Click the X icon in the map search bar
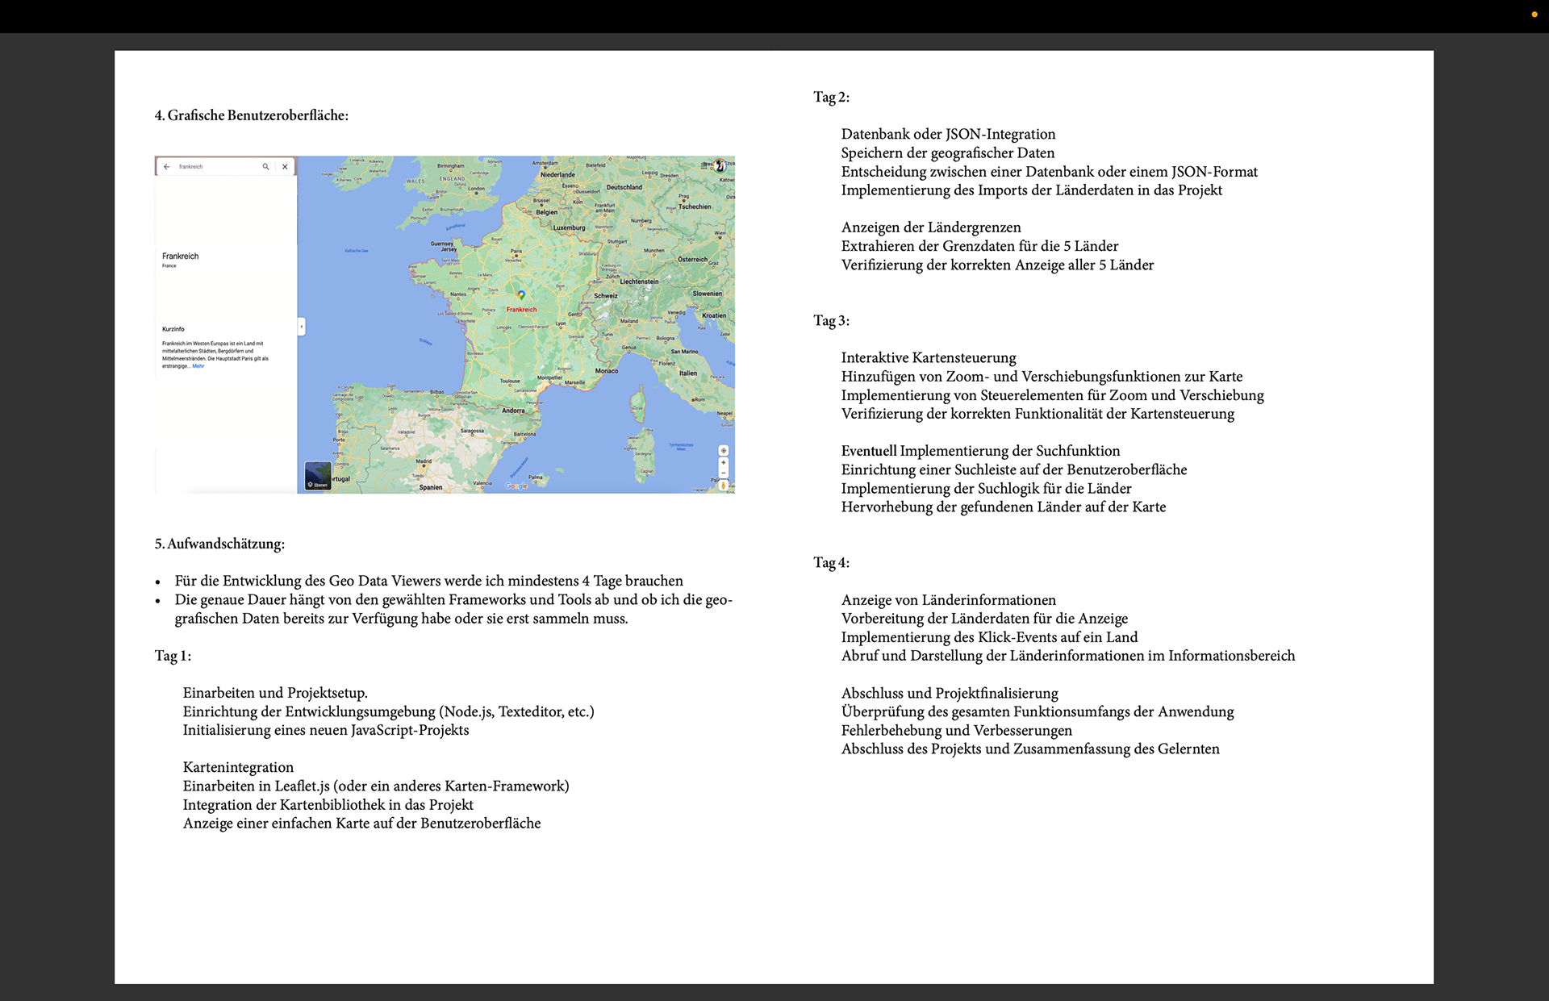 (x=285, y=167)
